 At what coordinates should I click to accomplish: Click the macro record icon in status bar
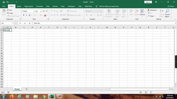point(8,92)
